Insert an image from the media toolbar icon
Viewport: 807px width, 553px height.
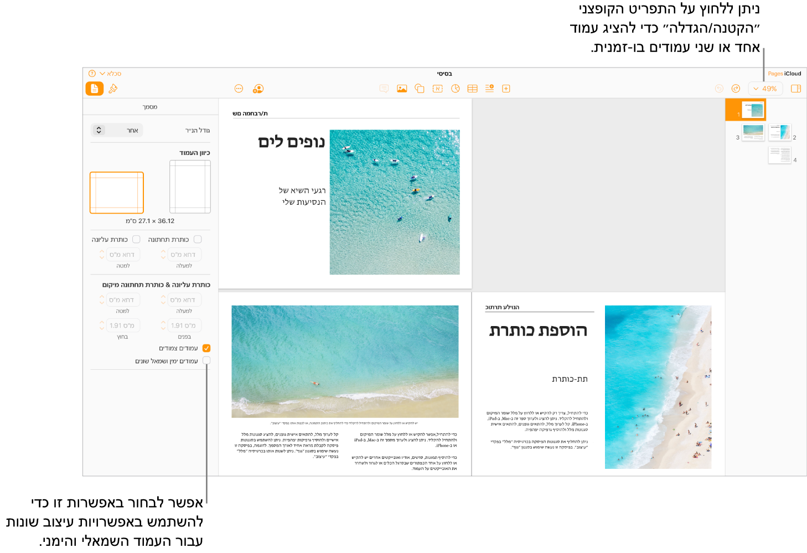pyautogui.click(x=401, y=89)
